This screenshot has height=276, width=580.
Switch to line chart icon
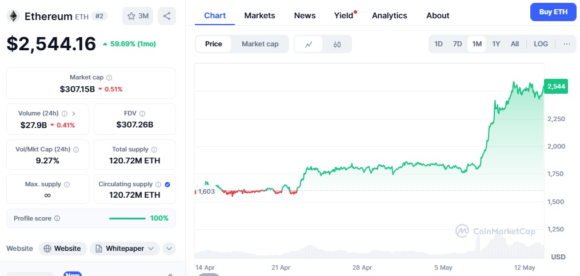309,45
